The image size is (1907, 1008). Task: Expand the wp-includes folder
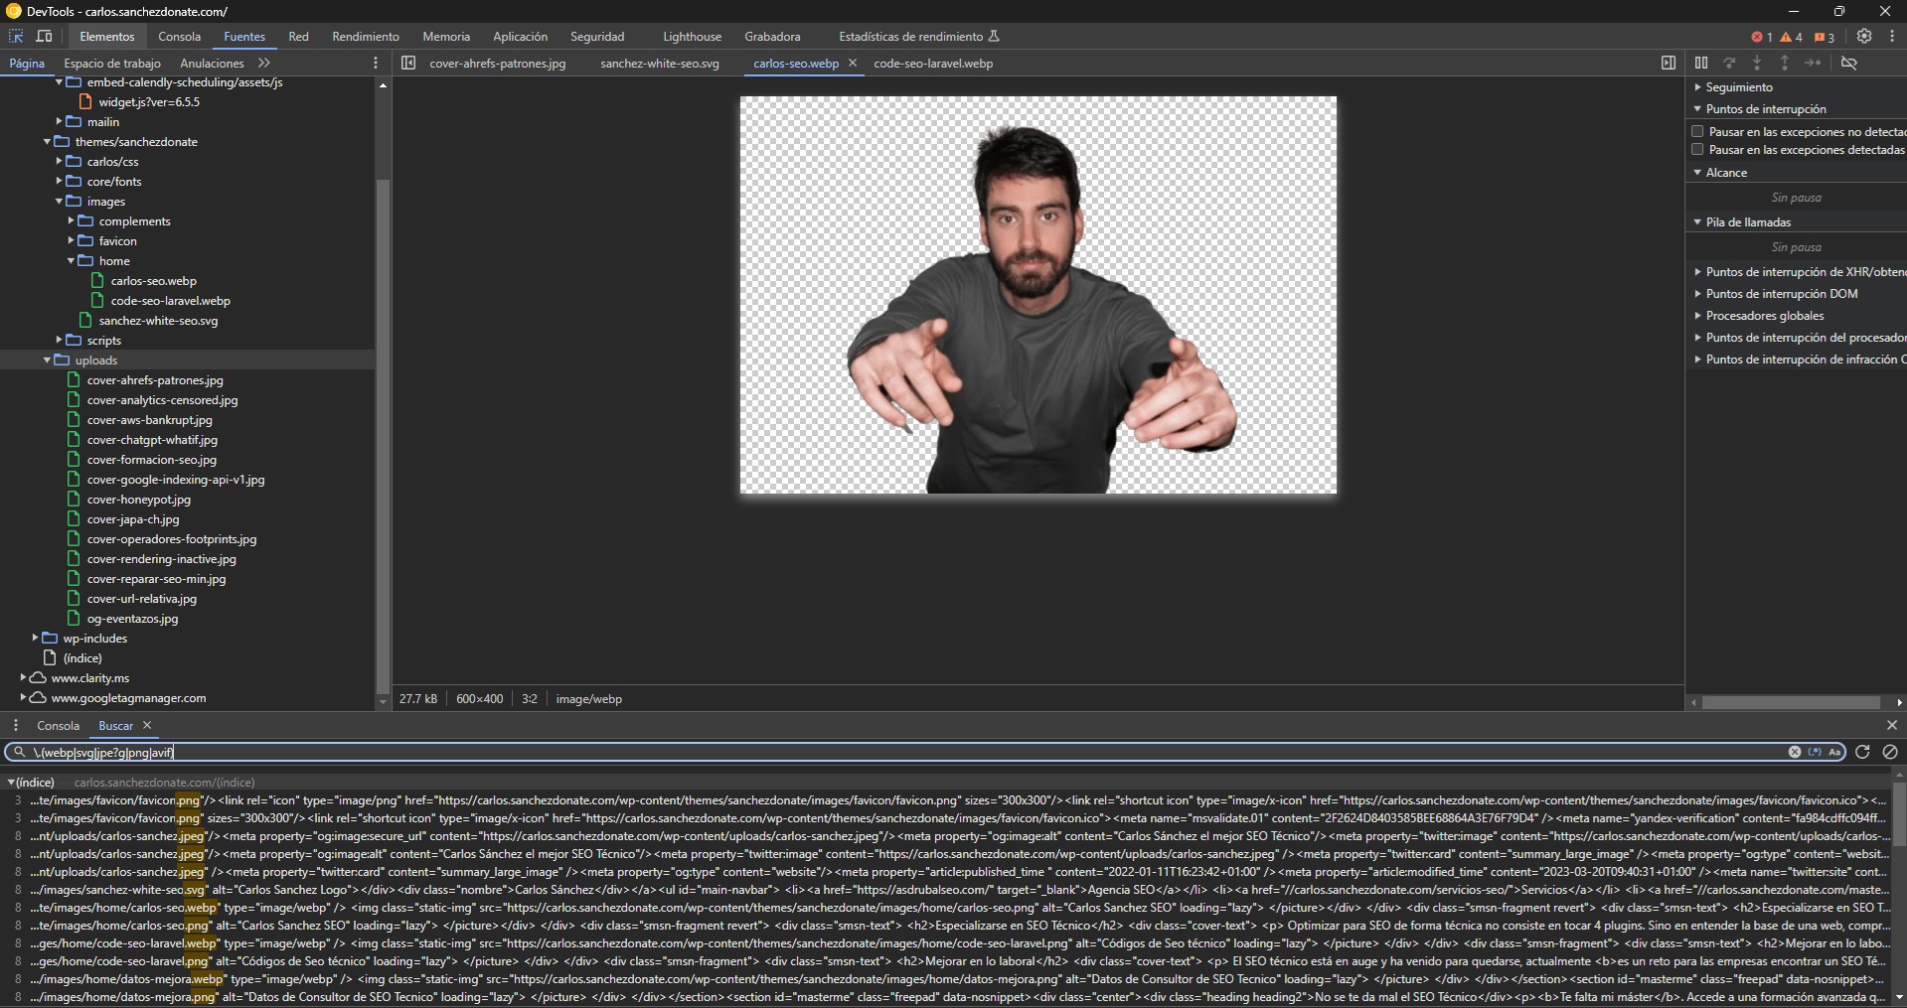35,639
